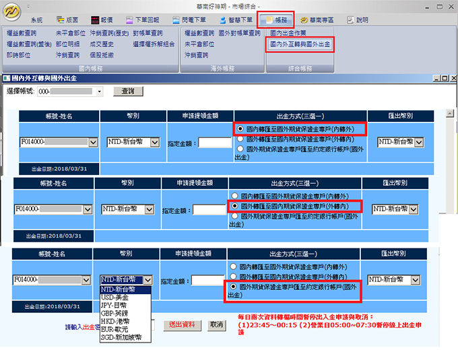Viewport: 458px width, 354px height.
Task: Open 個股抵繳
Action: click(x=102, y=55)
